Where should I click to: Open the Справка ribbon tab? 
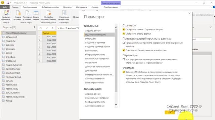pos(95,7)
